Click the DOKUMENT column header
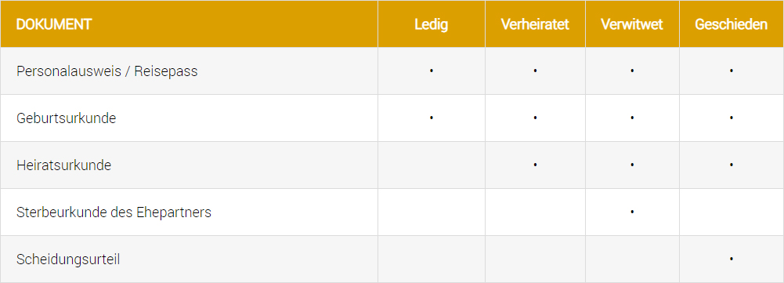The height and width of the screenshot is (283, 784). (x=54, y=24)
